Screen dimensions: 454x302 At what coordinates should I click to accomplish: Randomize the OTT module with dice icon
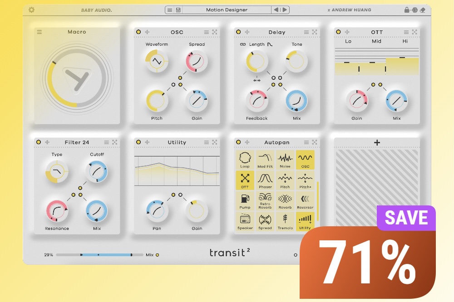pos(415,32)
